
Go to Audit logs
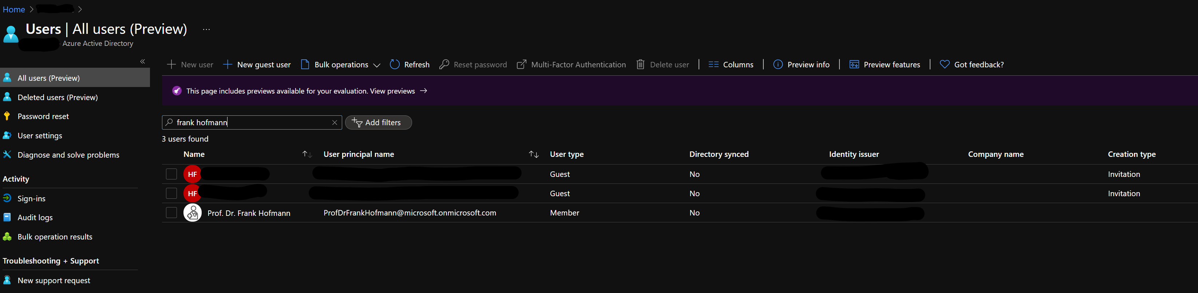[35, 218]
